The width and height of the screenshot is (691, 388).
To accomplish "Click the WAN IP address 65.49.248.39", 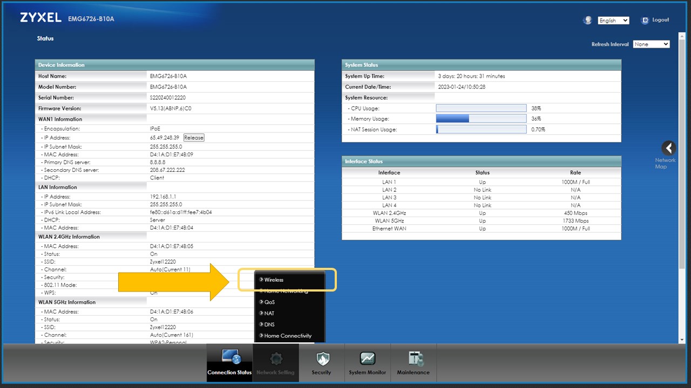I will 165,138.
